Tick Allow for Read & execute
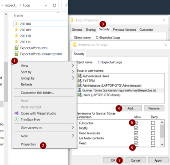The height and width of the screenshot is (165, 170). point(136,133)
